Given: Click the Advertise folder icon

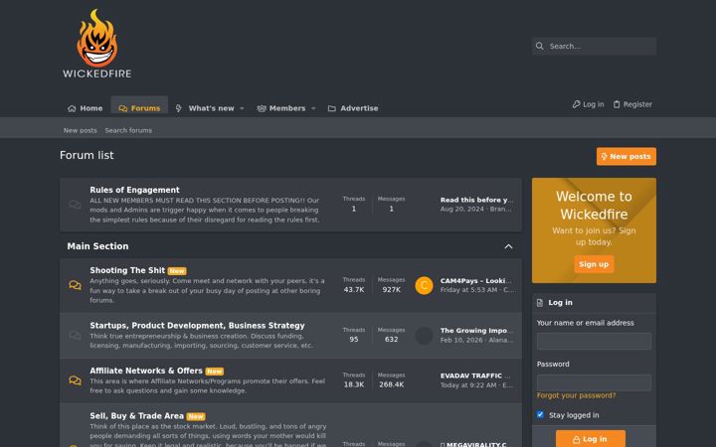Looking at the screenshot, I should pyautogui.click(x=332, y=108).
